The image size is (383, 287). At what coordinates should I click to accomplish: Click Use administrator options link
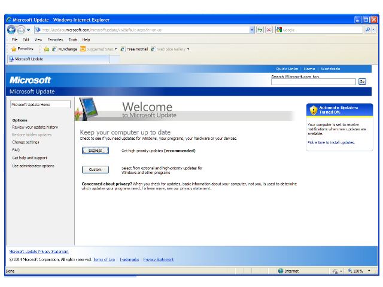(x=34, y=166)
